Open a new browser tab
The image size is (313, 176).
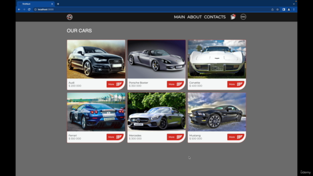point(58,4)
